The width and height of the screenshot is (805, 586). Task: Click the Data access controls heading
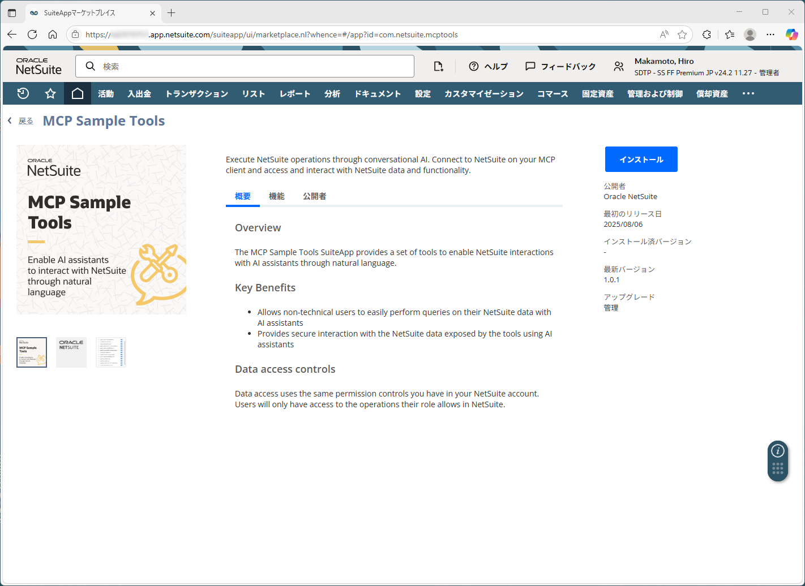pyautogui.click(x=285, y=369)
